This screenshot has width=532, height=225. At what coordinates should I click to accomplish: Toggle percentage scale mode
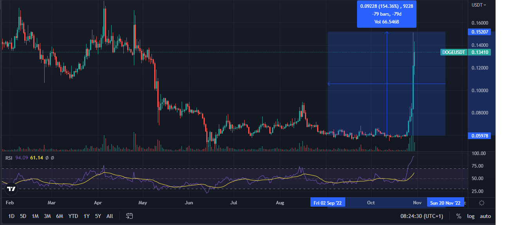point(458,216)
